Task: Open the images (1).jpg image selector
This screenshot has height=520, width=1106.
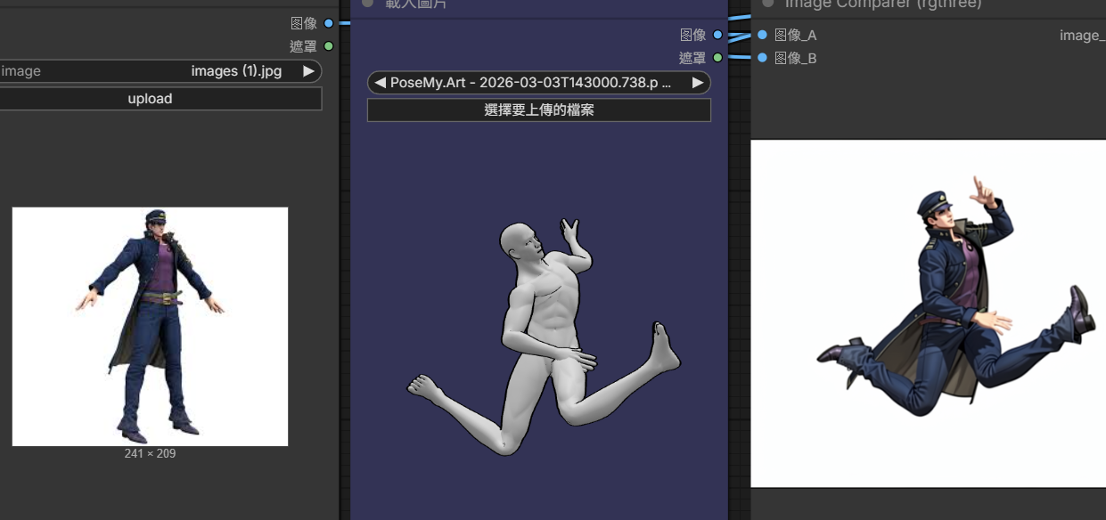Action: [159, 71]
